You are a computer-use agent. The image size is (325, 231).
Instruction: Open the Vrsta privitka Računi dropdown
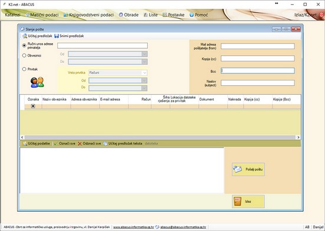click(x=144, y=73)
